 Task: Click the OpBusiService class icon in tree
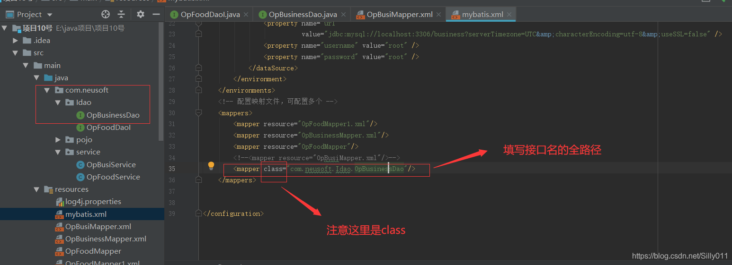tap(80, 164)
